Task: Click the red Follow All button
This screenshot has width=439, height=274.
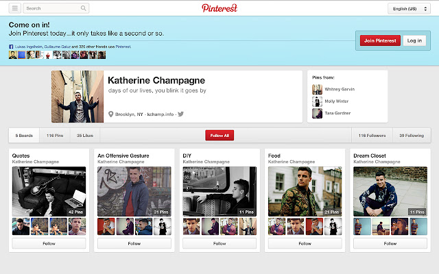Action: coord(219,136)
